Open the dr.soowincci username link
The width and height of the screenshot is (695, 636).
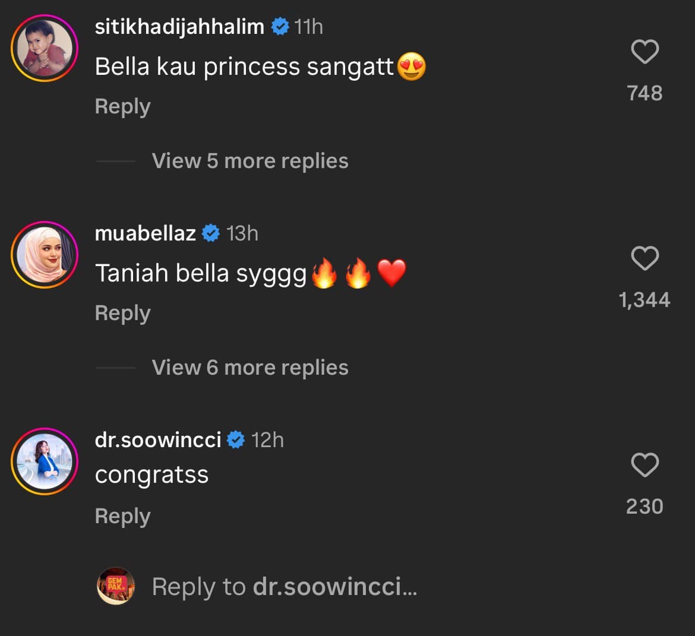[x=158, y=440]
